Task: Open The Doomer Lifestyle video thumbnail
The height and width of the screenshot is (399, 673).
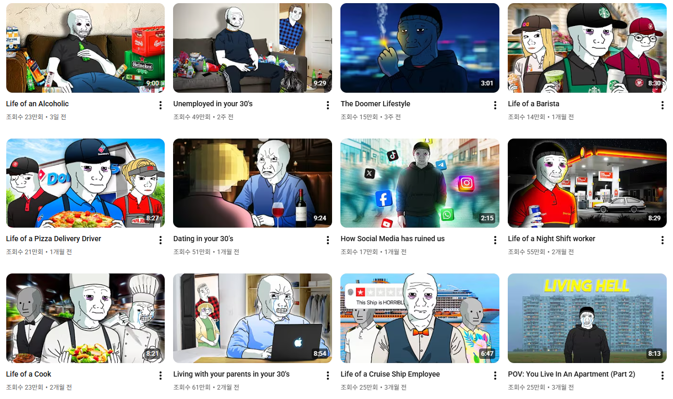Action: point(420,48)
